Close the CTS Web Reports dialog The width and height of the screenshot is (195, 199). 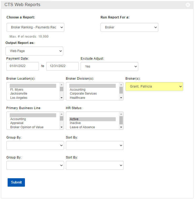187,5
